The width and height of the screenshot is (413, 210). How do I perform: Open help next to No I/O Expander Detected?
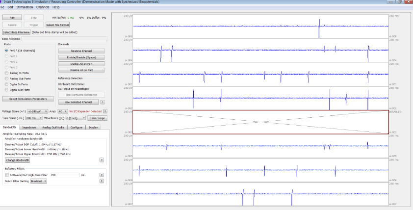pyautogui.click(x=105, y=111)
